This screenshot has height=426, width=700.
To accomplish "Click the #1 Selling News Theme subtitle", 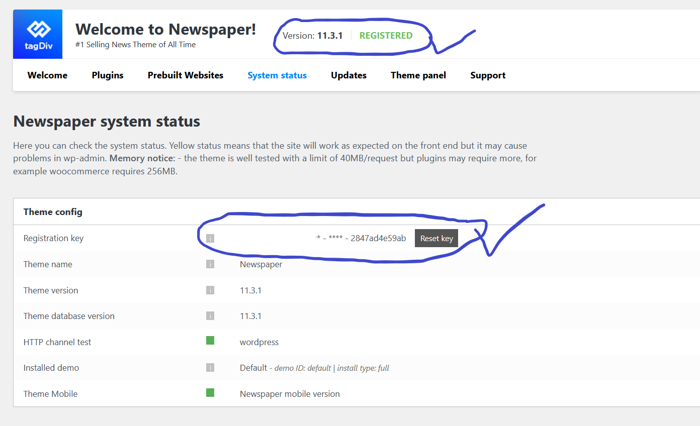I will 136,45.
